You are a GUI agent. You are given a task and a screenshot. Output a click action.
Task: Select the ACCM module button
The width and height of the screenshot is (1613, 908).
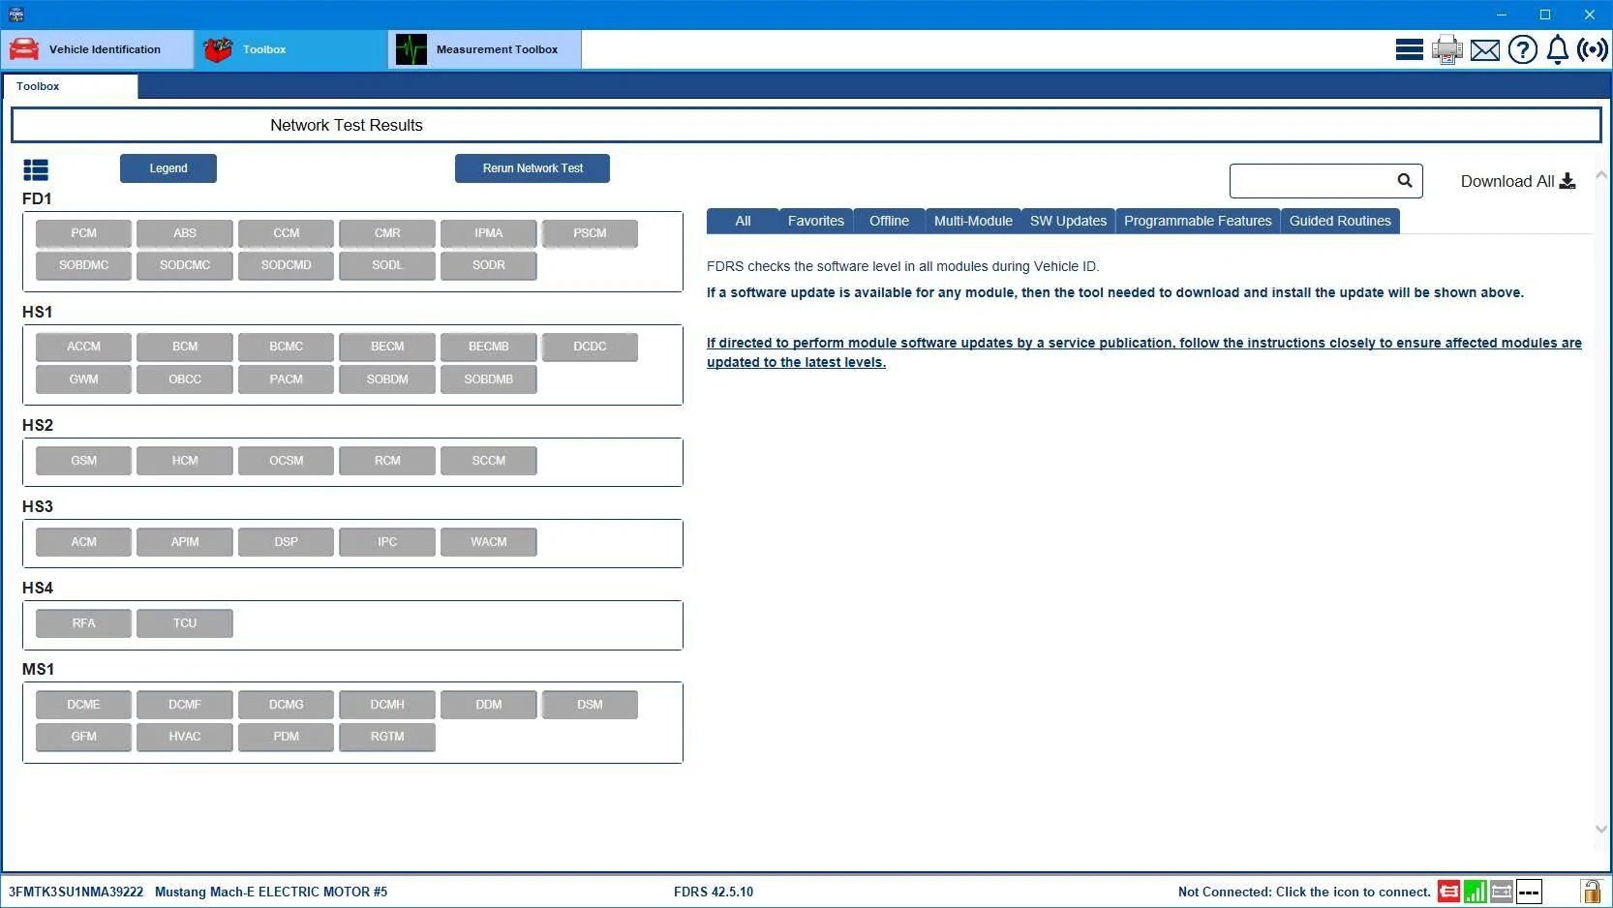point(83,347)
